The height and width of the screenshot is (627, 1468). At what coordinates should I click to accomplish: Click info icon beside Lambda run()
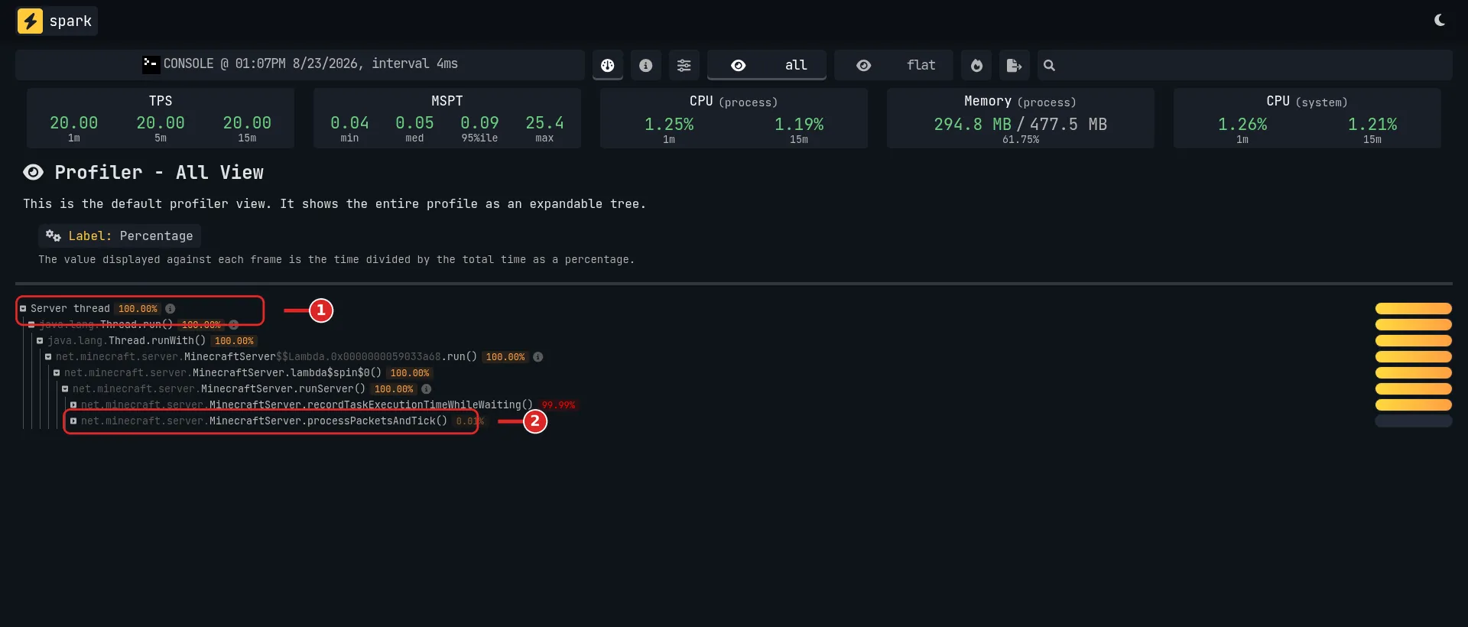[x=538, y=357]
